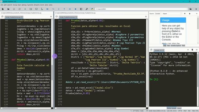Click the conda base environment status

click(x=156, y=111)
